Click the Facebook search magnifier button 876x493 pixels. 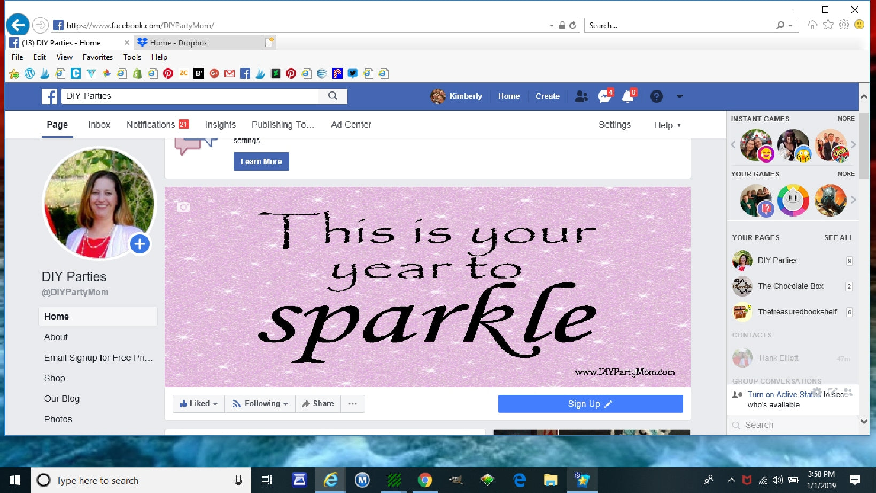[x=332, y=96]
